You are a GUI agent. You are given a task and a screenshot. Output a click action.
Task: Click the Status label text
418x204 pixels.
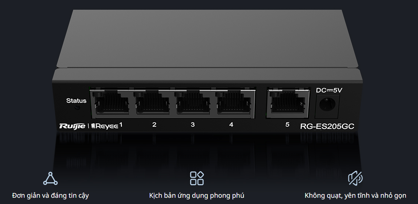76,101
